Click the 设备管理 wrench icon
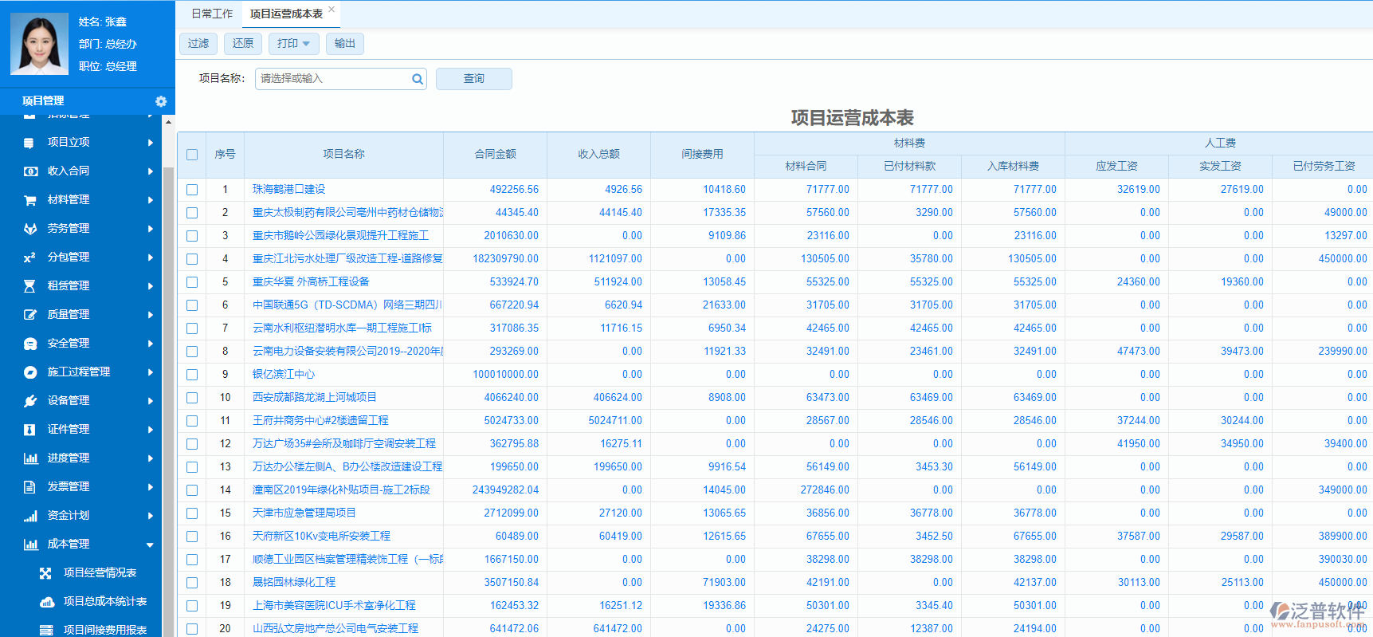Viewport: 1373px width, 637px height. [30, 401]
